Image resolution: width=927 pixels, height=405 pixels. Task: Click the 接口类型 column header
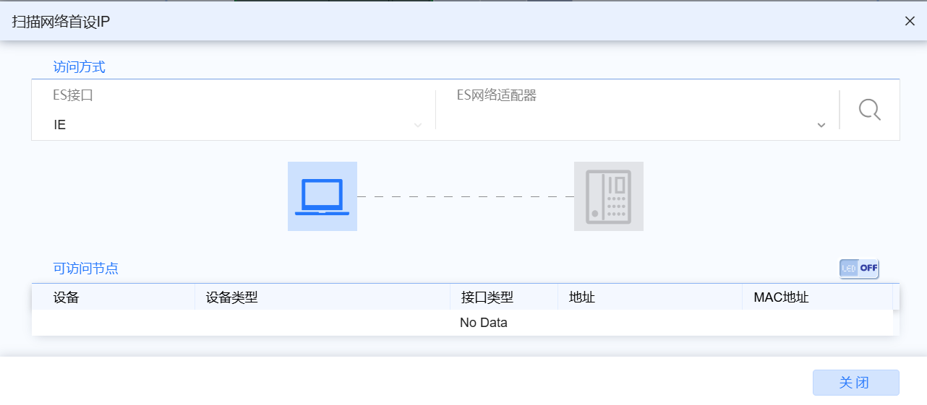[x=487, y=297]
